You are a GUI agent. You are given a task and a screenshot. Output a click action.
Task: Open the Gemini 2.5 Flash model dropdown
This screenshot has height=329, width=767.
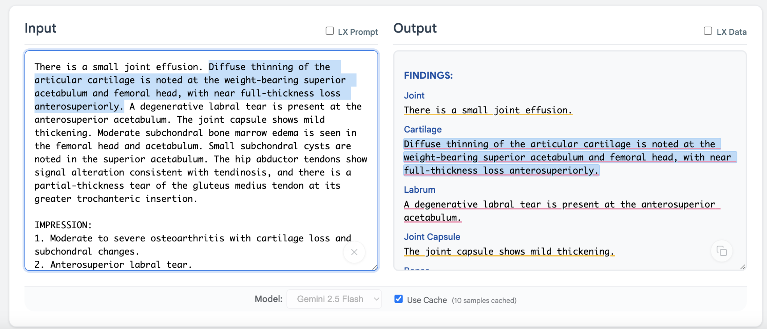(334, 299)
